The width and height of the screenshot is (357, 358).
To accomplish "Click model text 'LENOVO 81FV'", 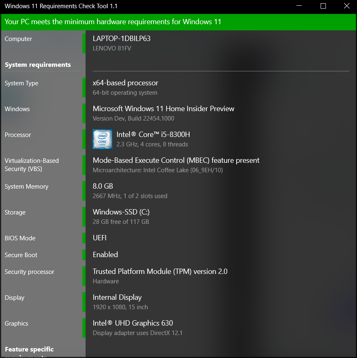I will coord(112,48).
